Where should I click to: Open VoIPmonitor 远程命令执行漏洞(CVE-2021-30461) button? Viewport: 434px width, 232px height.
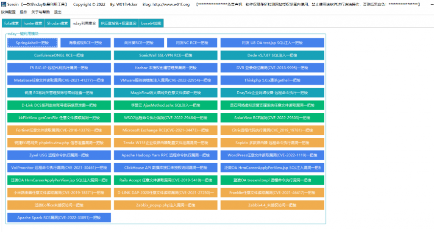(x=59, y=167)
